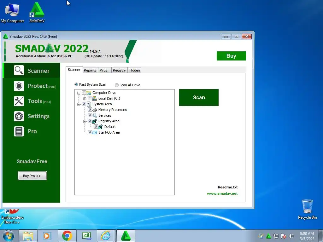Image resolution: width=323 pixels, height=242 pixels.
Task: Click the System Area icon in tree
Action: coord(89,104)
